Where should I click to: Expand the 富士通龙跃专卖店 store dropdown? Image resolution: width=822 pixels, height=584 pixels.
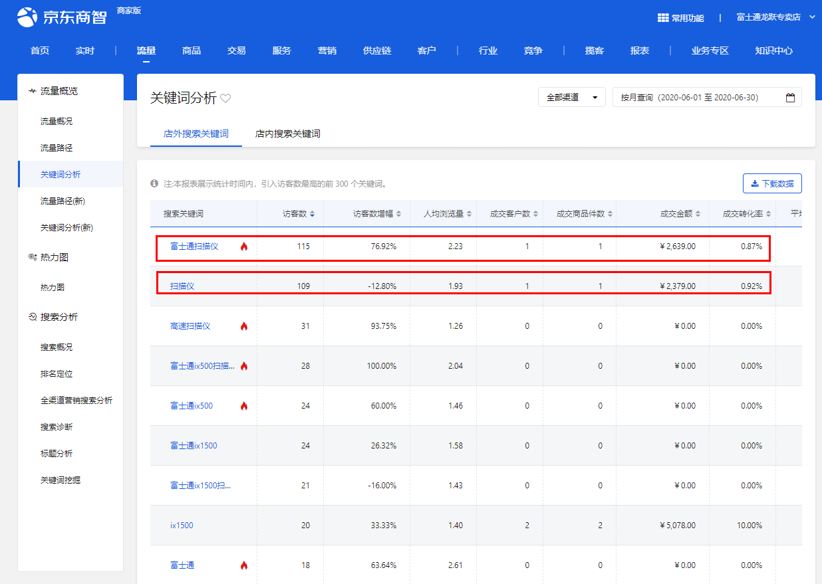click(x=775, y=17)
